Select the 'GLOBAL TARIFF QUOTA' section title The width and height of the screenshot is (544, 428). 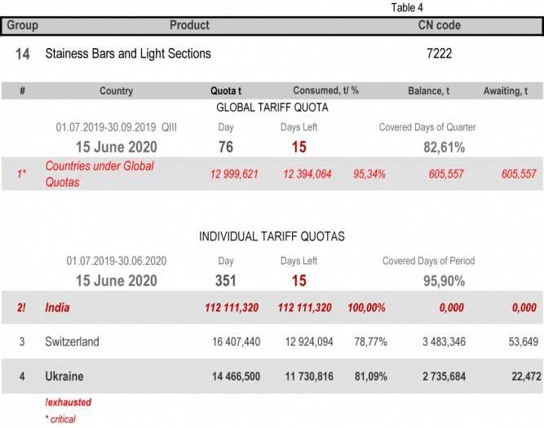(272, 108)
